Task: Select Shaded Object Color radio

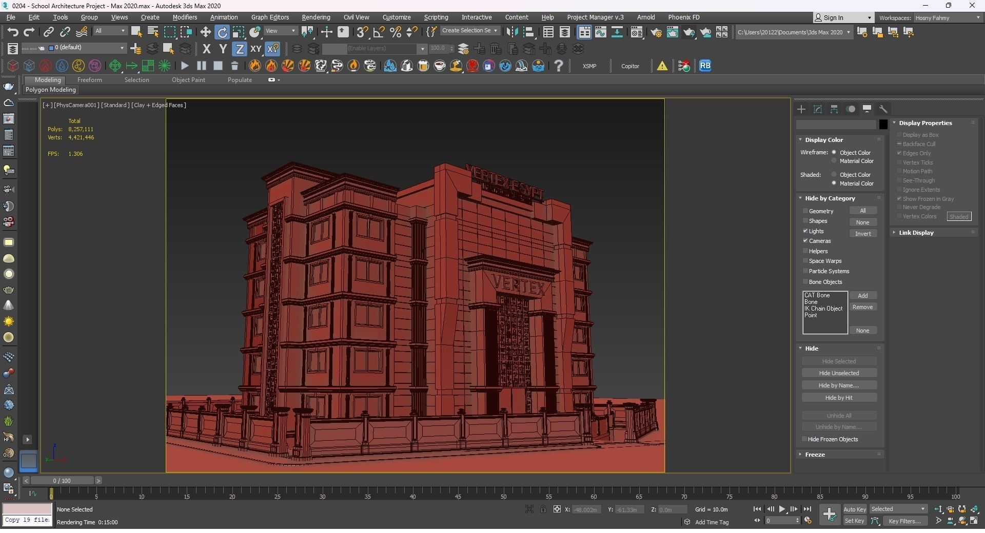Action: tap(834, 174)
